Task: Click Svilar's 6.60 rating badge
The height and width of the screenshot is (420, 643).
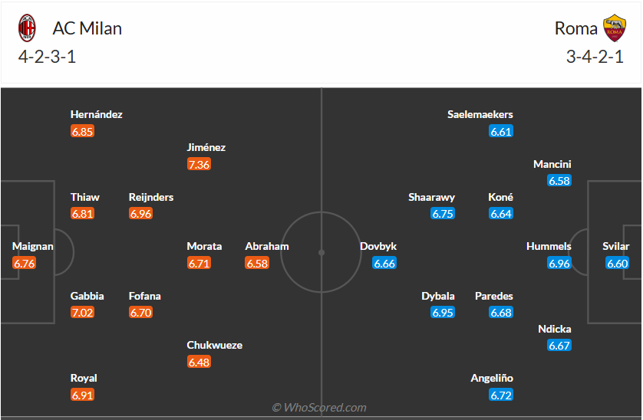Action: (x=618, y=264)
